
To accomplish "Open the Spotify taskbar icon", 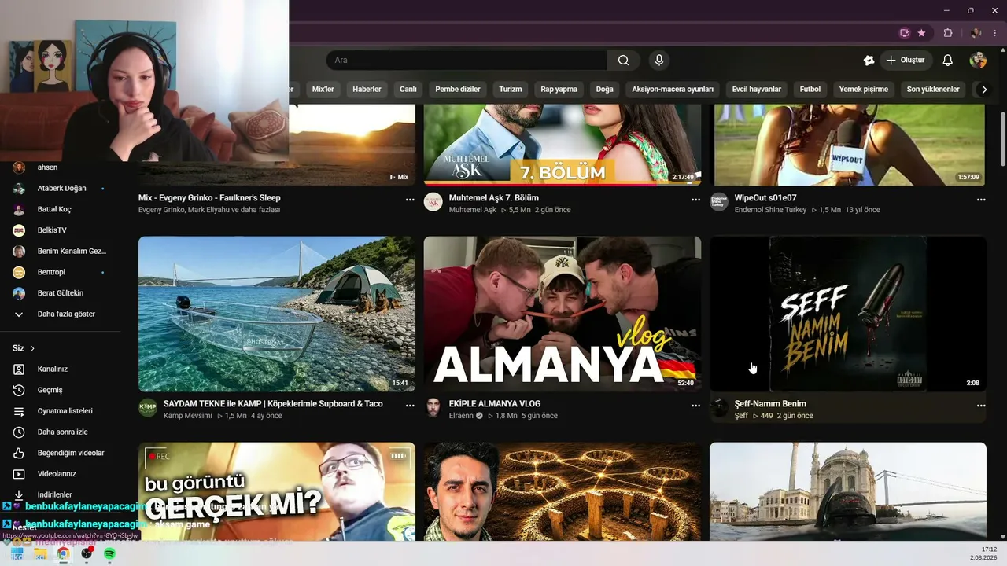I will tap(110, 553).
